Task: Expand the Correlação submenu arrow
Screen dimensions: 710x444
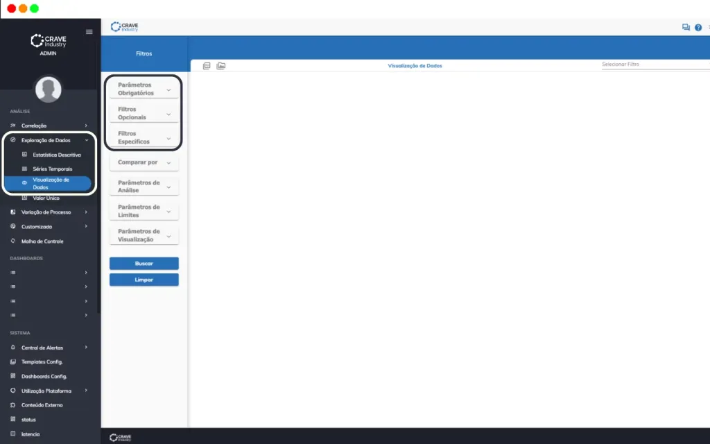Action: 86,126
